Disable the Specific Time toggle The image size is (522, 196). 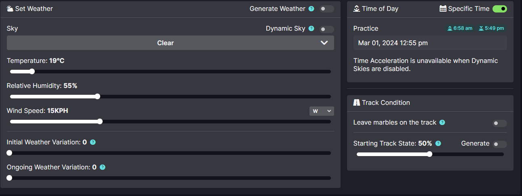click(500, 9)
